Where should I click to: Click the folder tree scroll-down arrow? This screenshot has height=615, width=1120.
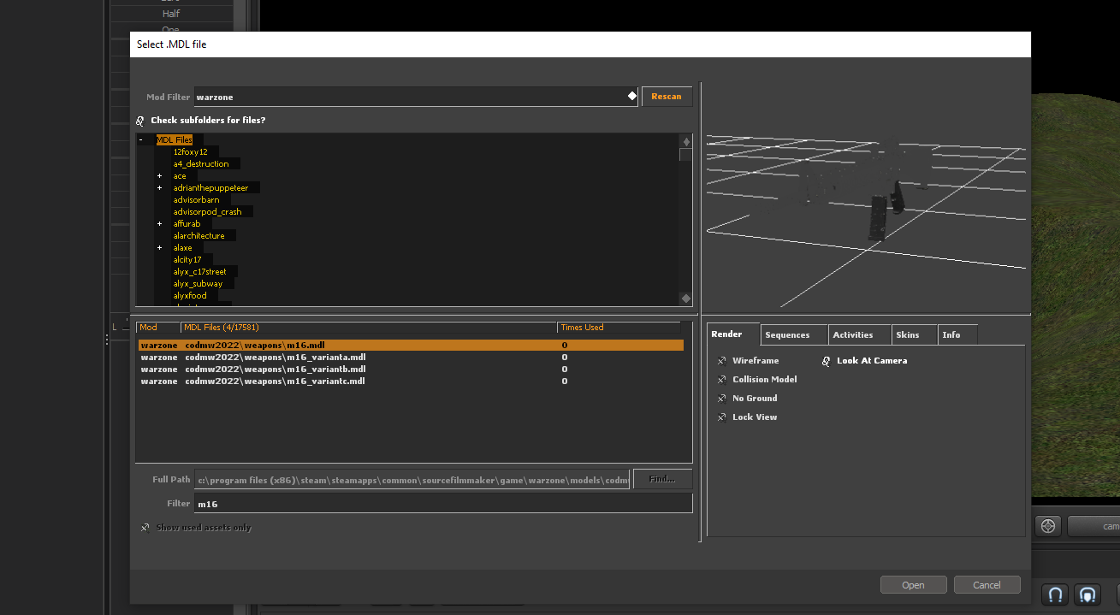click(685, 299)
